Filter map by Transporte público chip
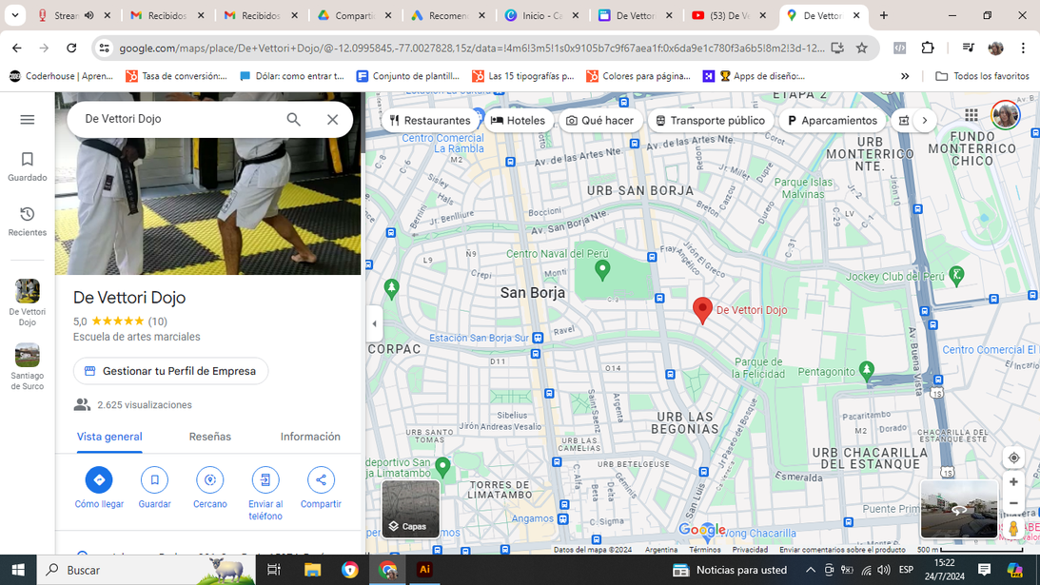Image resolution: width=1040 pixels, height=585 pixels. pyautogui.click(x=711, y=120)
